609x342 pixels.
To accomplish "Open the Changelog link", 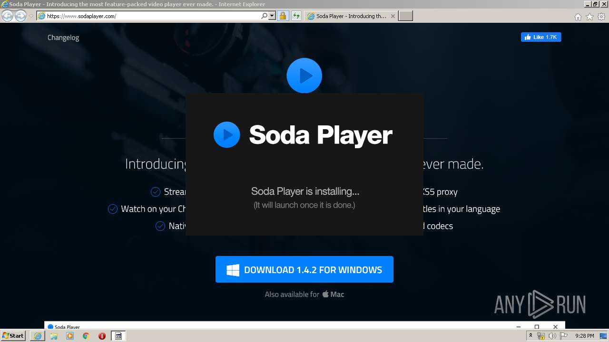I will 63,38.
